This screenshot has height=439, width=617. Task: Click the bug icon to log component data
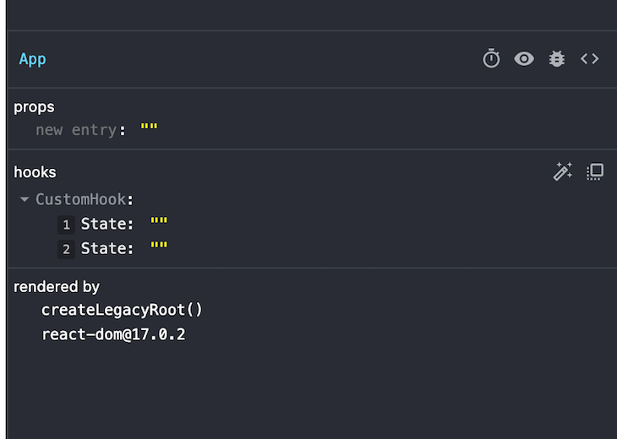click(x=557, y=59)
